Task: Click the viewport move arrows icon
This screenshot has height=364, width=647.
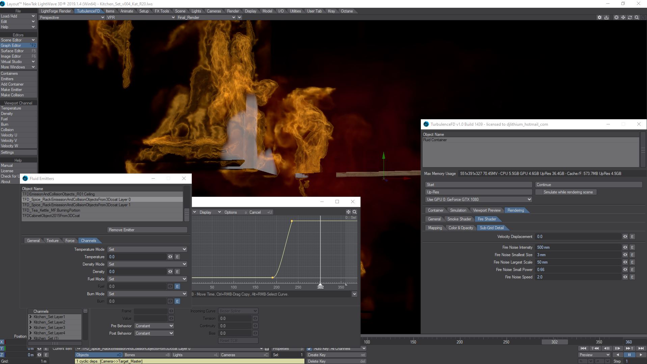Action: click(623, 18)
